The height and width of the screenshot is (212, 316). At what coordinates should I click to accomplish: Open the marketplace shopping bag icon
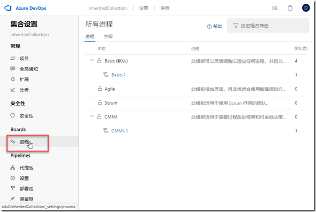(290, 8)
